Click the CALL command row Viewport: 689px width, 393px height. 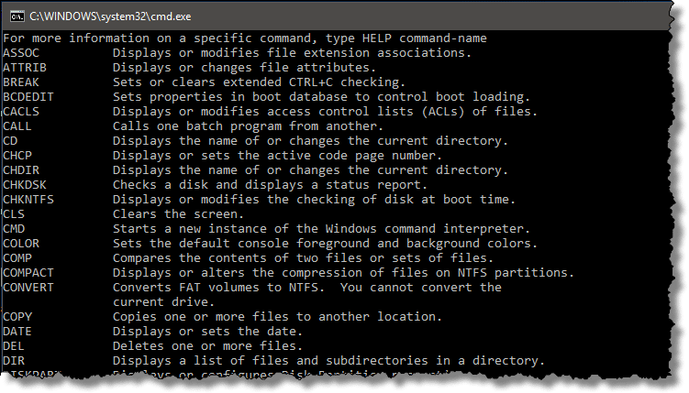point(193,126)
